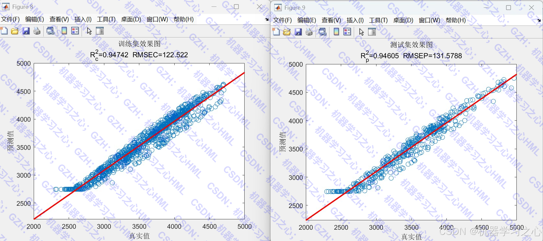Screen dimensions: 543x241
Task: Maximize the Figure 8 window
Action: 237,6
